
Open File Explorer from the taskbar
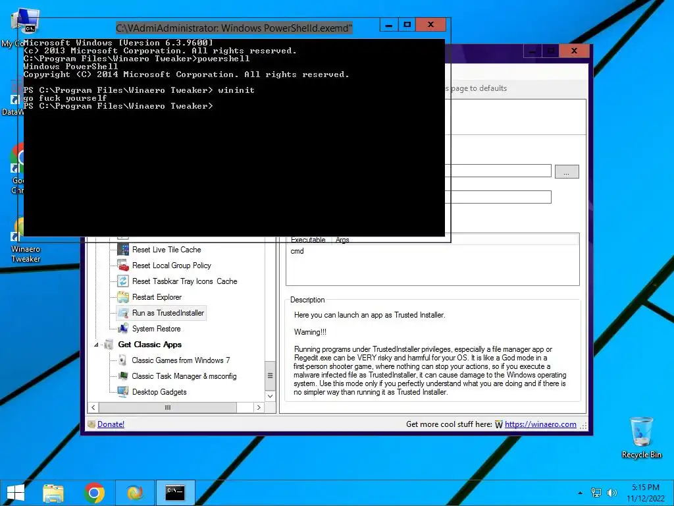pos(53,493)
